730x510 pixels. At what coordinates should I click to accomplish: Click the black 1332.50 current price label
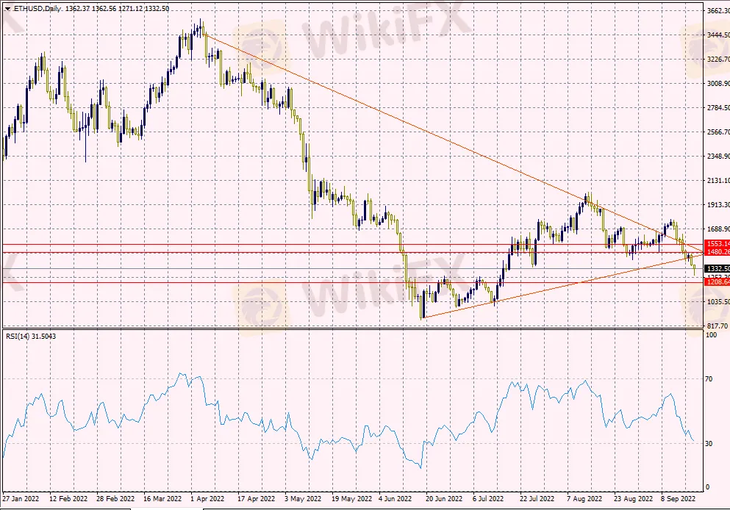coord(717,269)
